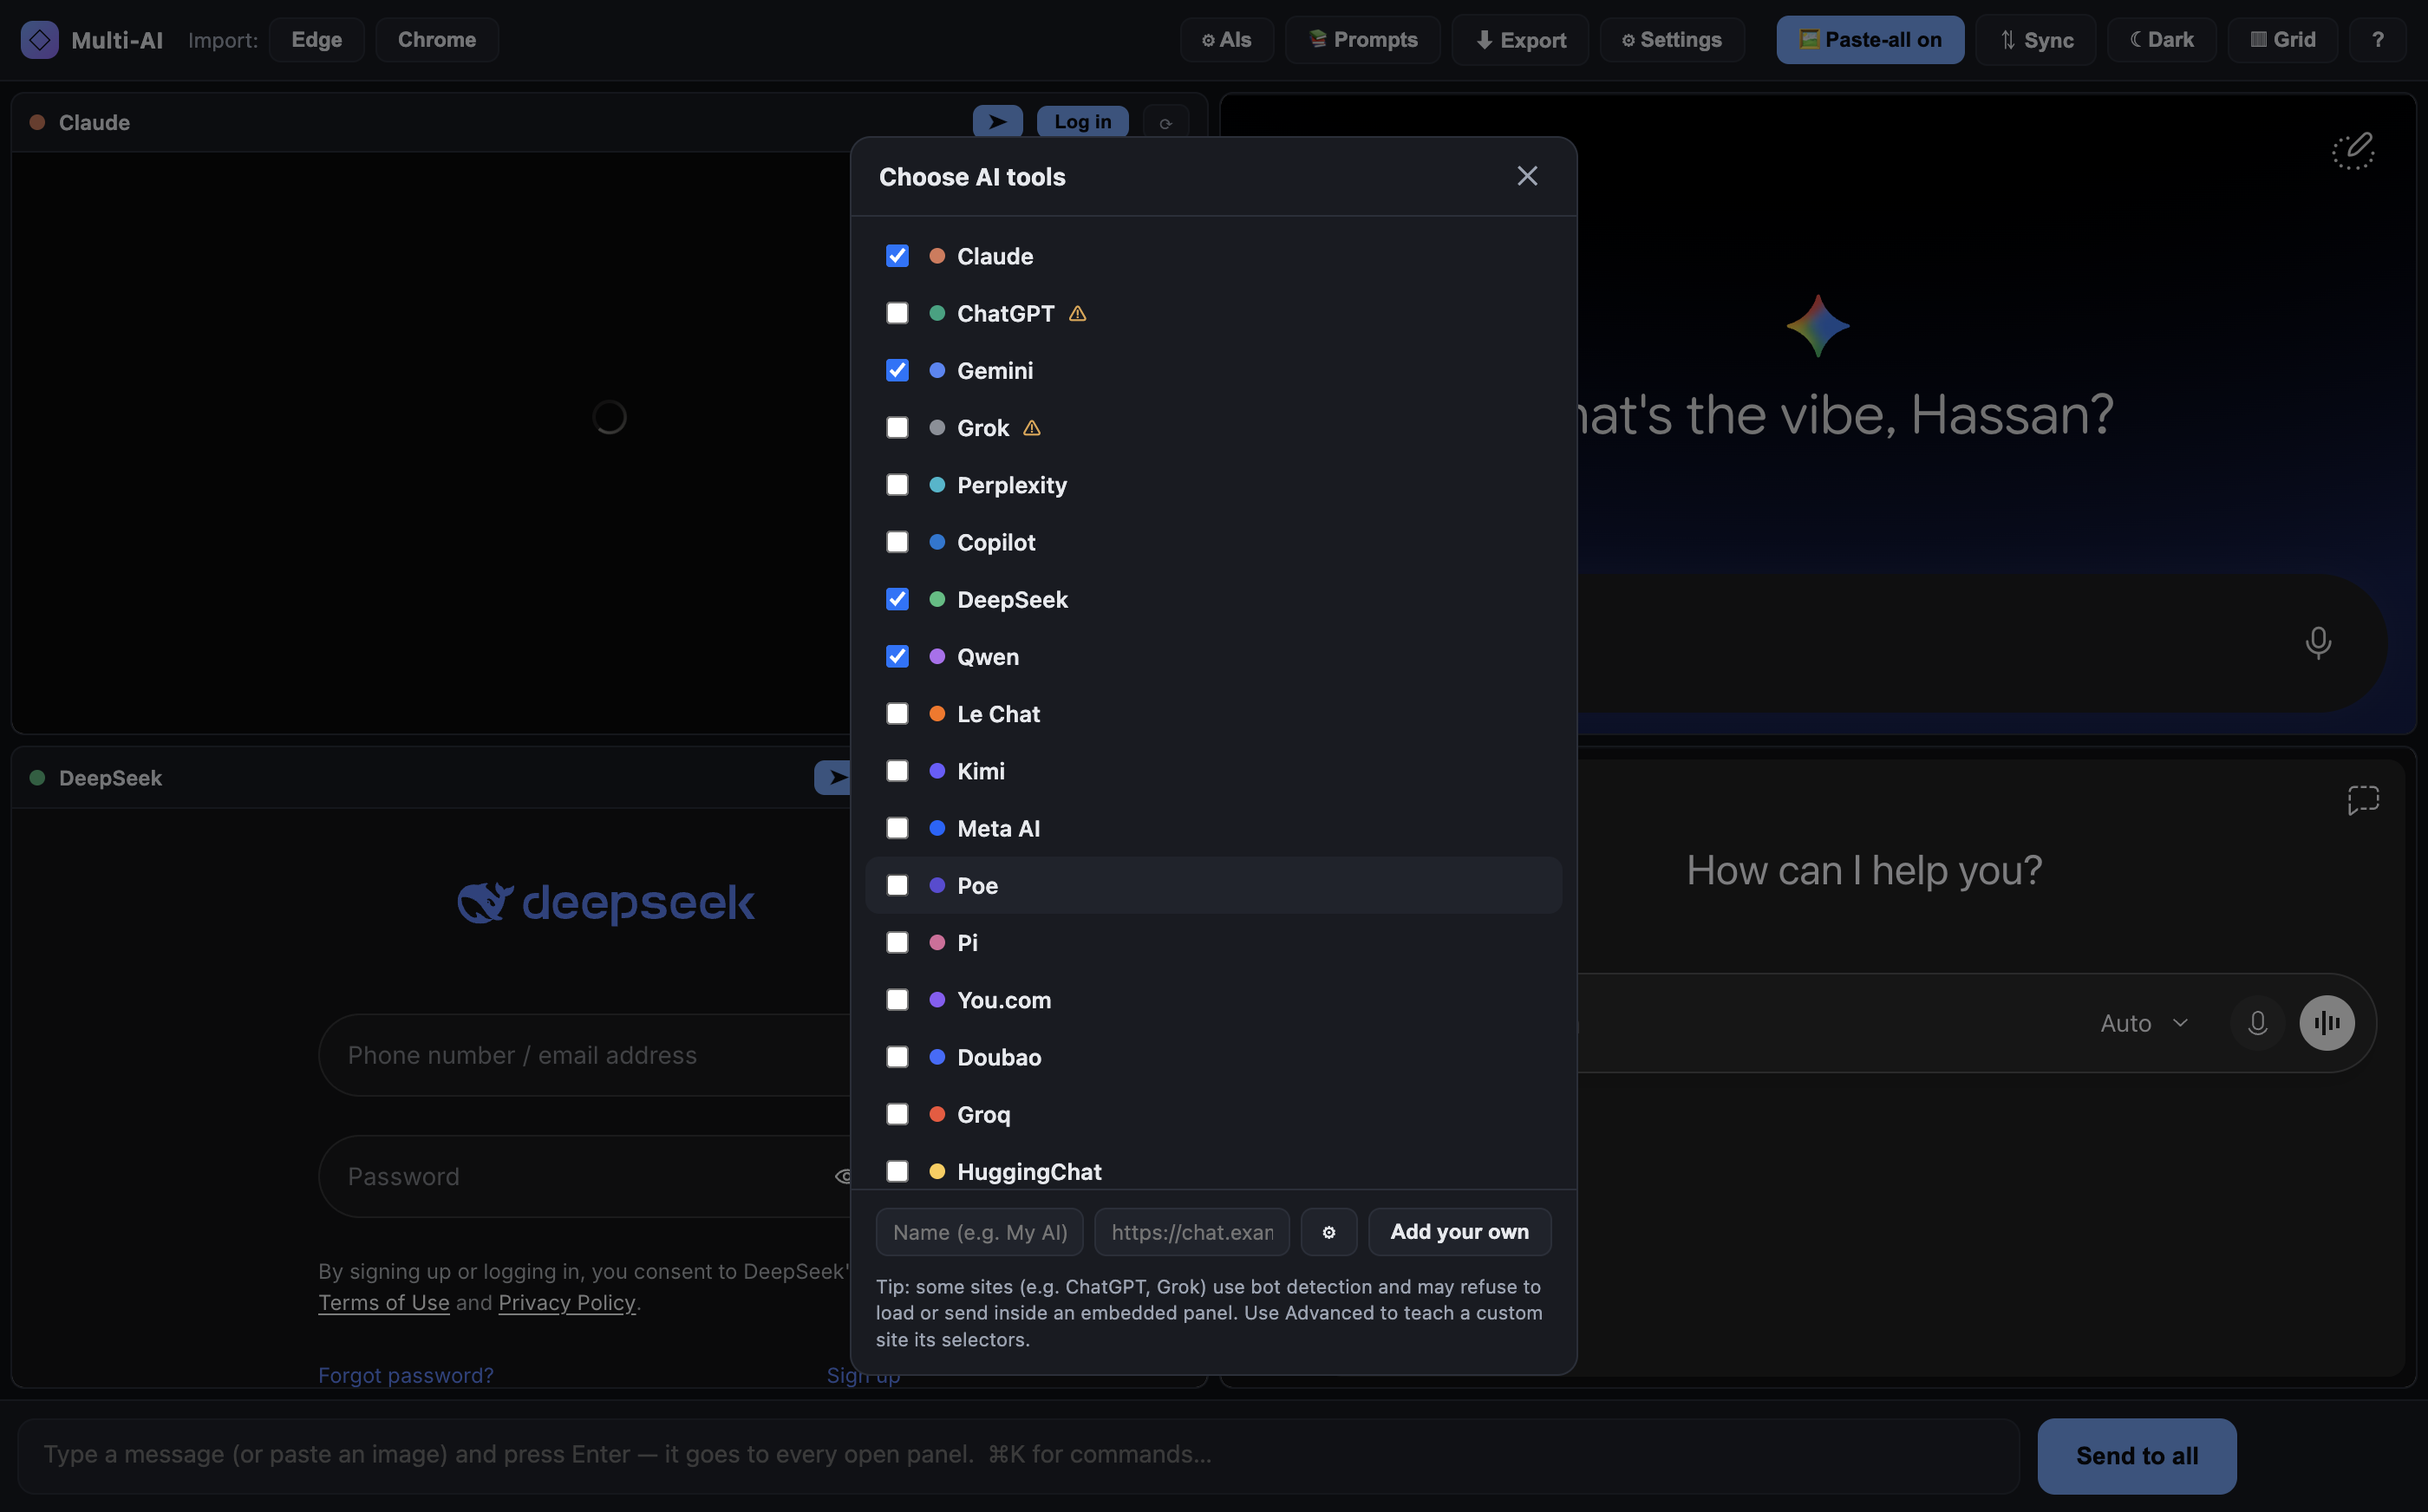
Task: Click the send arrow icon in DeepSeek panel
Action: (833, 778)
